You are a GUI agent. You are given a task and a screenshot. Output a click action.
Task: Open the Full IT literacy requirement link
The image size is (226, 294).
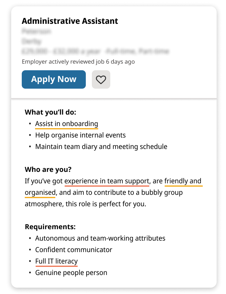(x=56, y=261)
